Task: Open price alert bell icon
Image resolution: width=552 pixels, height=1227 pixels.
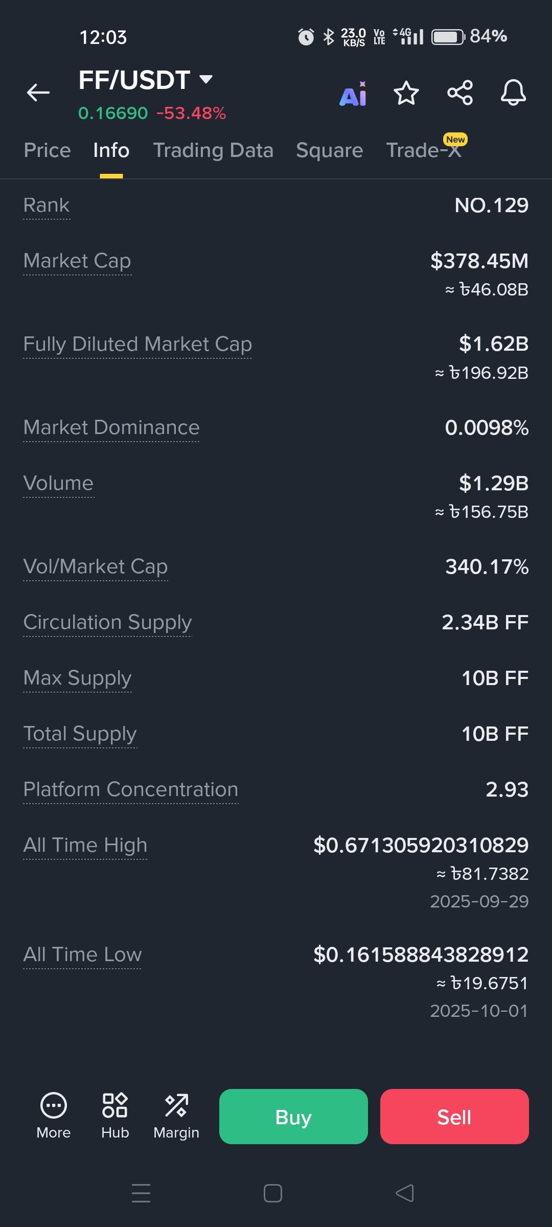Action: coord(513,93)
